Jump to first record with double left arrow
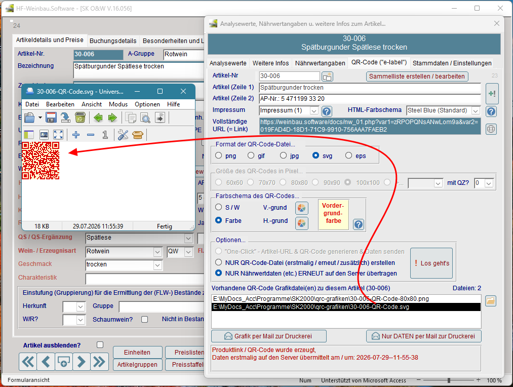The height and width of the screenshot is (387, 513). tap(28, 362)
